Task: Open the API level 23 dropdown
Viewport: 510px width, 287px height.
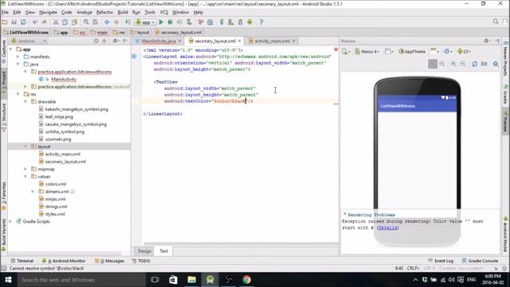Action: pyautogui.click(x=464, y=51)
